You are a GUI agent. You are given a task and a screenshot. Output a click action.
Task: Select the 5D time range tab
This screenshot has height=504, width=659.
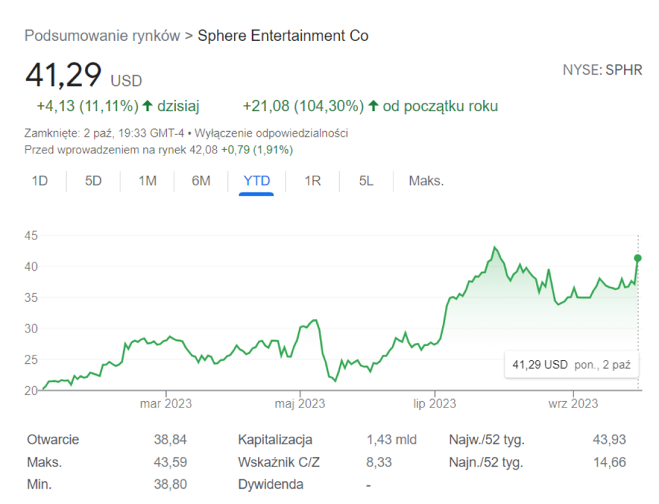[x=93, y=181]
